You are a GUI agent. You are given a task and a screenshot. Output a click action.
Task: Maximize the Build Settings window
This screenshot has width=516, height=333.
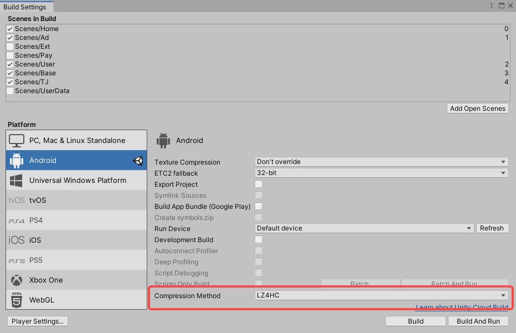502,6
